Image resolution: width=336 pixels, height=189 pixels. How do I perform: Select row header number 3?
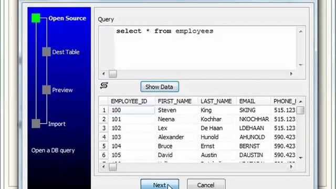click(x=104, y=128)
